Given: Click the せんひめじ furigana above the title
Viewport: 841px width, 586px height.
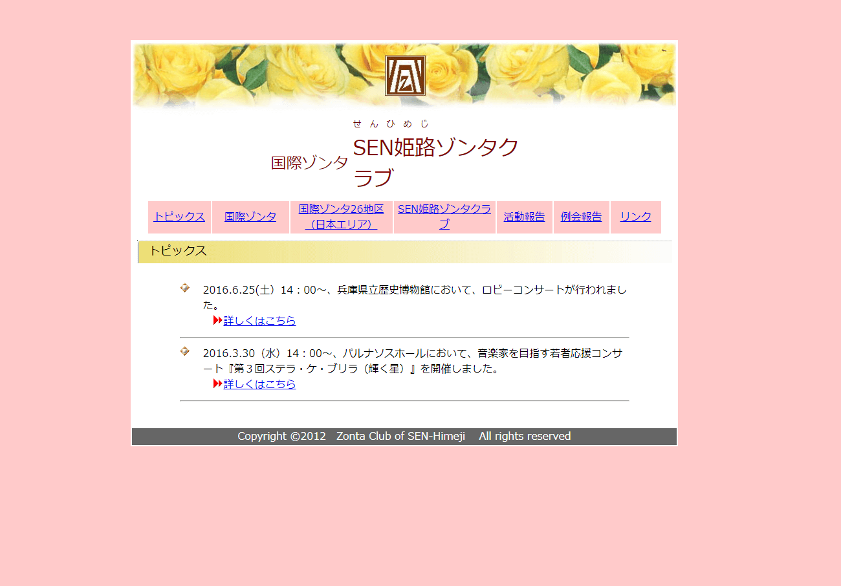Looking at the screenshot, I should tap(391, 124).
